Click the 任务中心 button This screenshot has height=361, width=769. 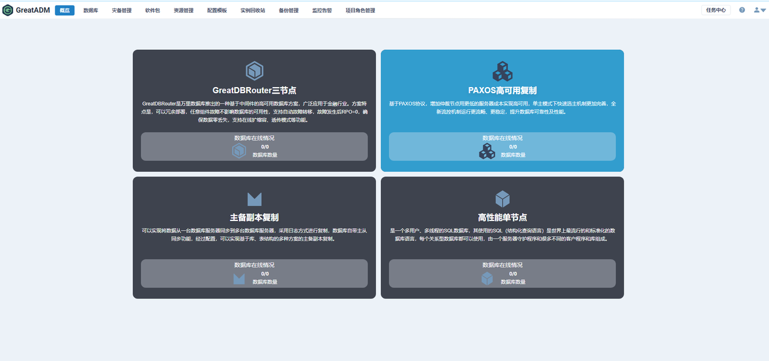[x=716, y=10]
